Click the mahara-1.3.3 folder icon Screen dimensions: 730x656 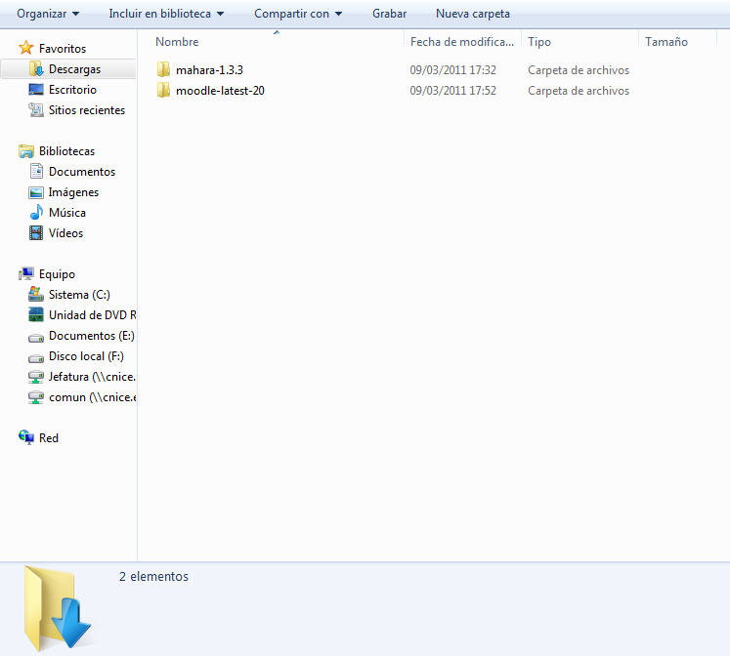[x=163, y=70]
